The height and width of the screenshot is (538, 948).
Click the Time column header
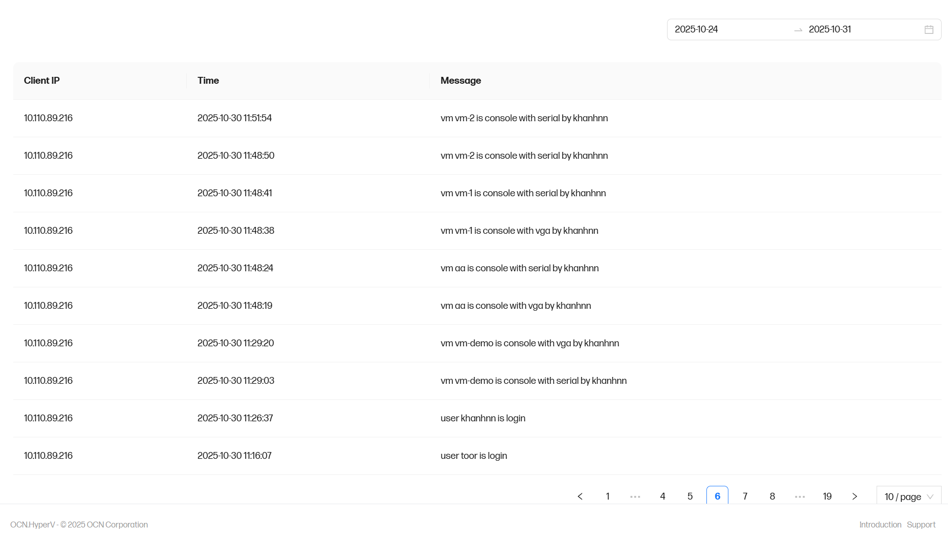(208, 81)
